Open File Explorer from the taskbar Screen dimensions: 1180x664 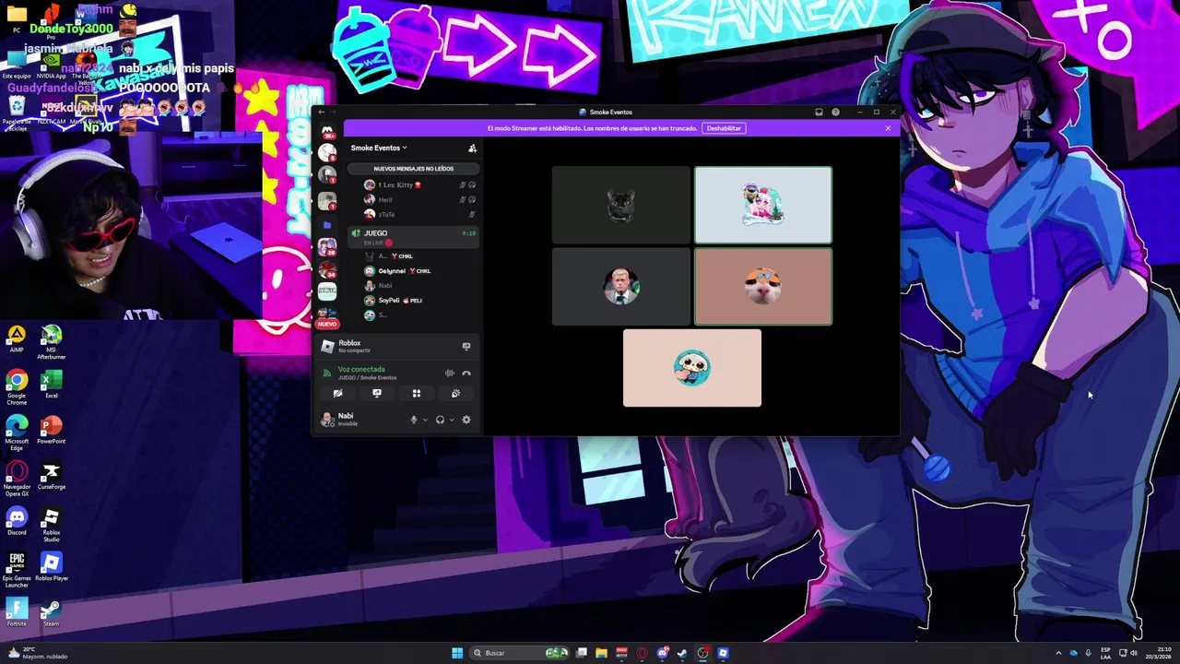(x=601, y=653)
